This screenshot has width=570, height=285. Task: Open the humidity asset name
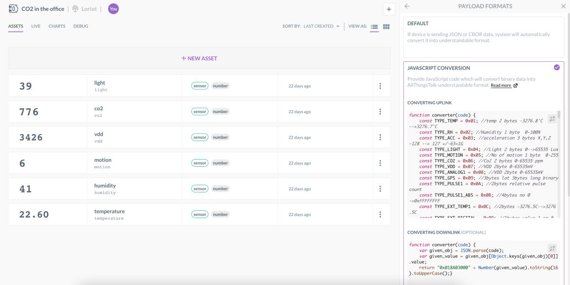[105, 185]
